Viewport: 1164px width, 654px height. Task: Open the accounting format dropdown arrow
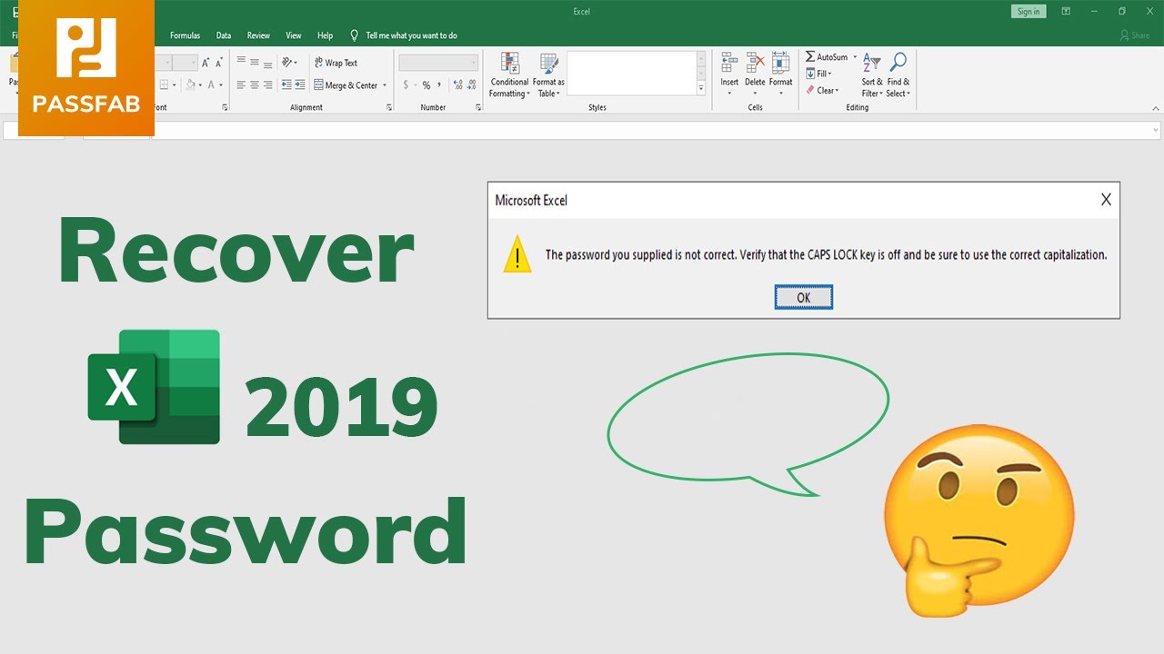coord(415,84)
